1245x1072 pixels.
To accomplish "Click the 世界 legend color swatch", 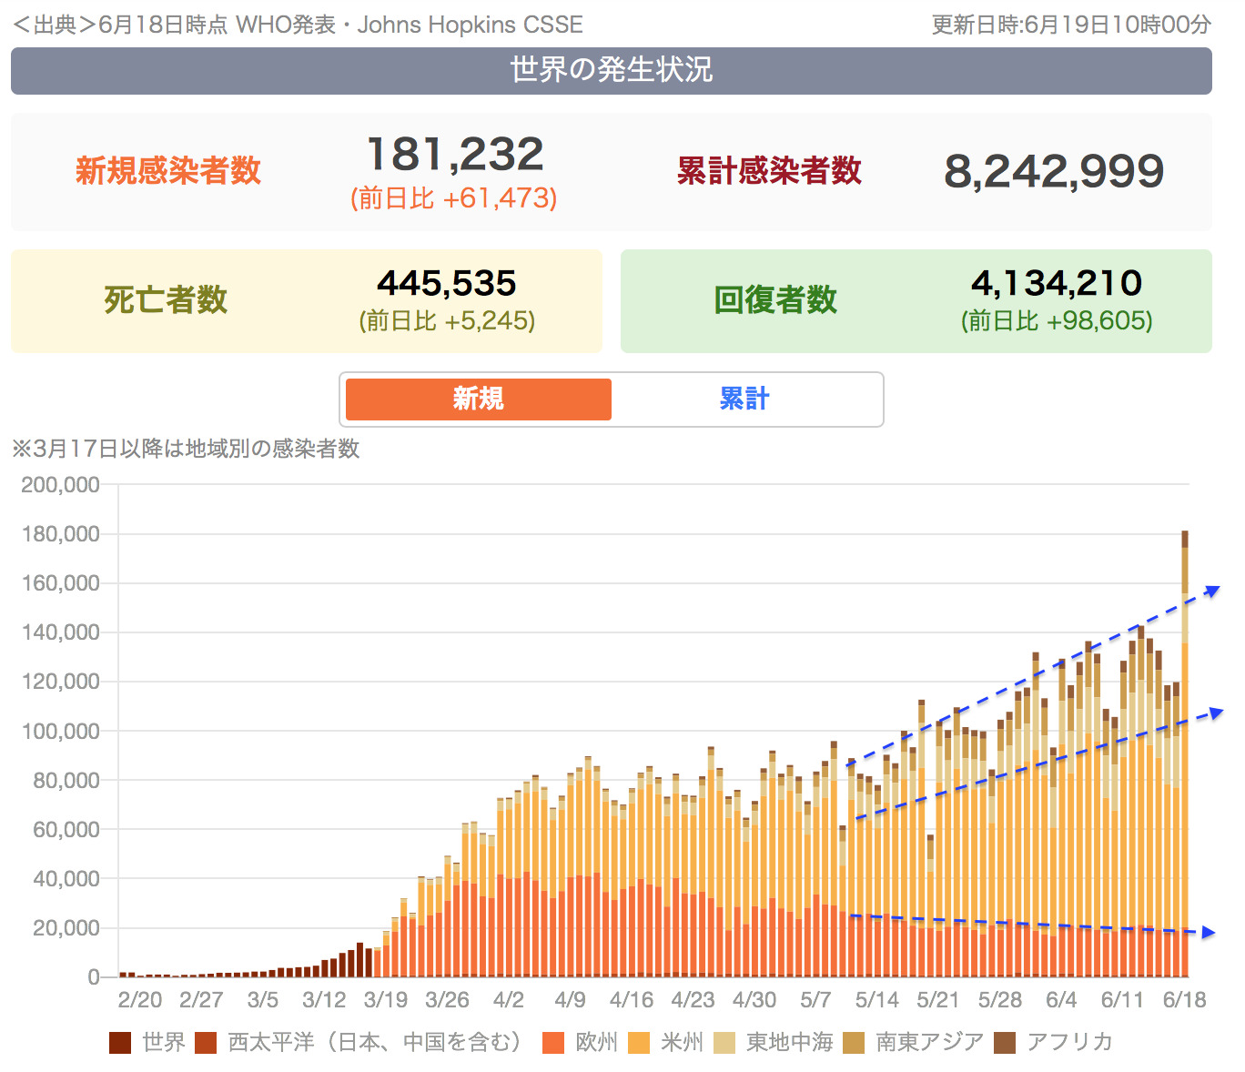I will (x=120, y=1043).
